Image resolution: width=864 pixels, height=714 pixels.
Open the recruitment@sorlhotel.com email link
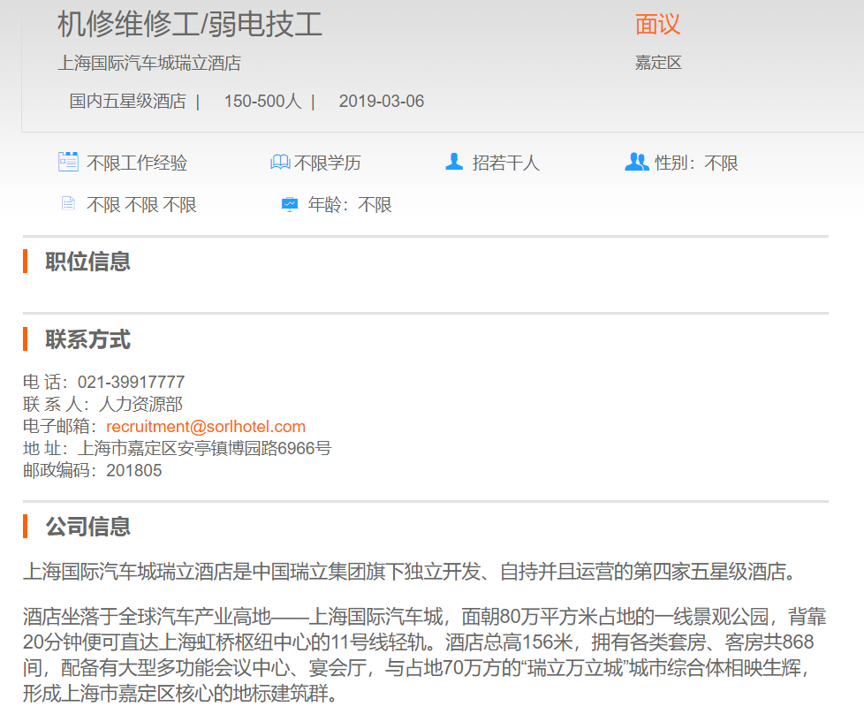pyautogui.click(x=206, y=427)
